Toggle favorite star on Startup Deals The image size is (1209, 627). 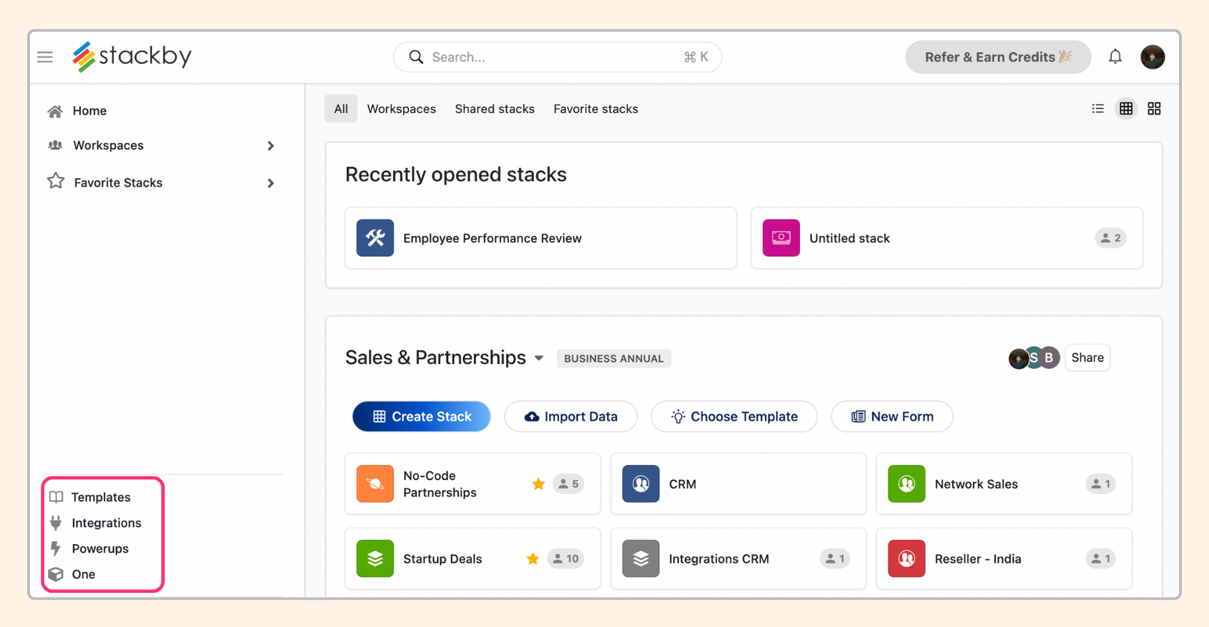coord(533,559)
